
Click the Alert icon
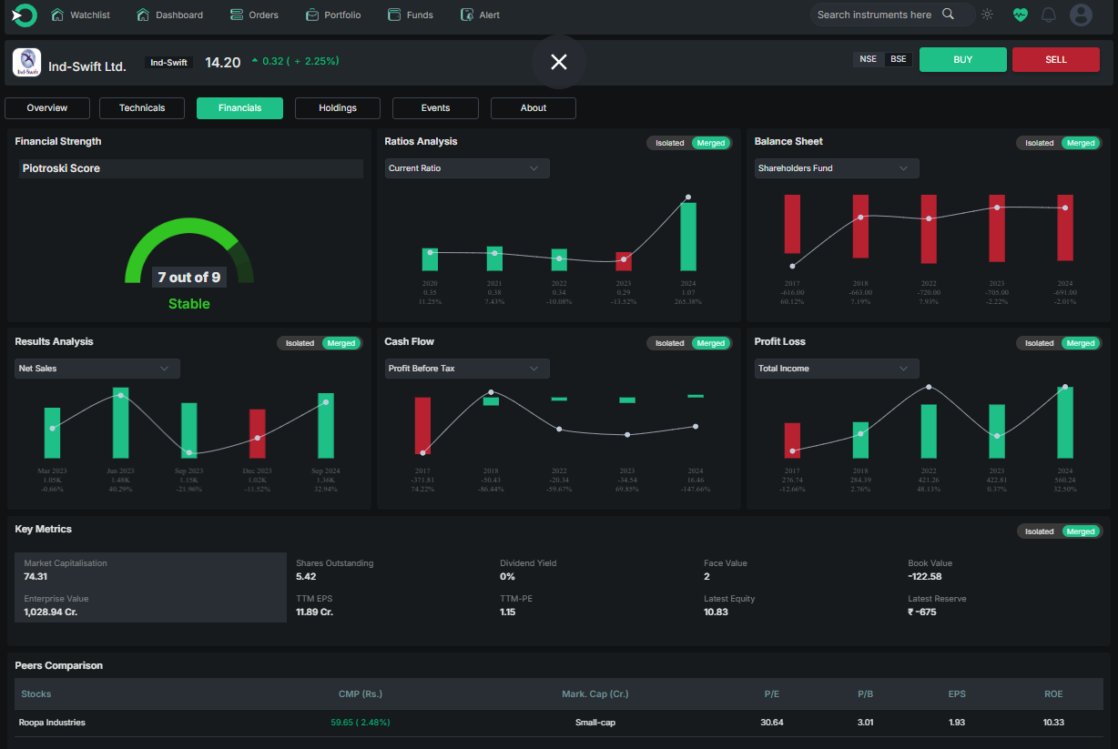(x=467, y=15)
